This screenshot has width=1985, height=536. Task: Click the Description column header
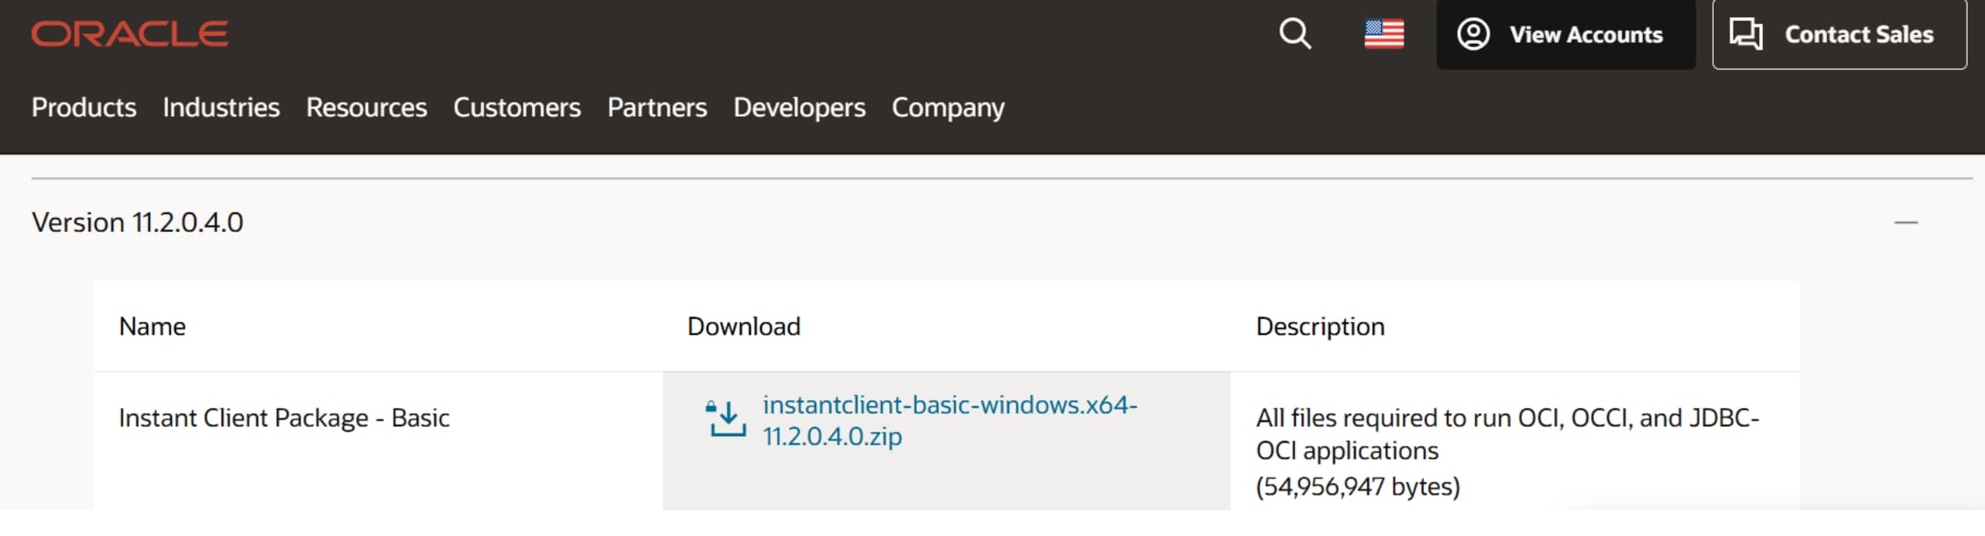pyautogui.click(x=1320, y=326)
